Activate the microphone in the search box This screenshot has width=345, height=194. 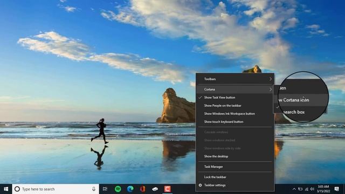(94, 189)
